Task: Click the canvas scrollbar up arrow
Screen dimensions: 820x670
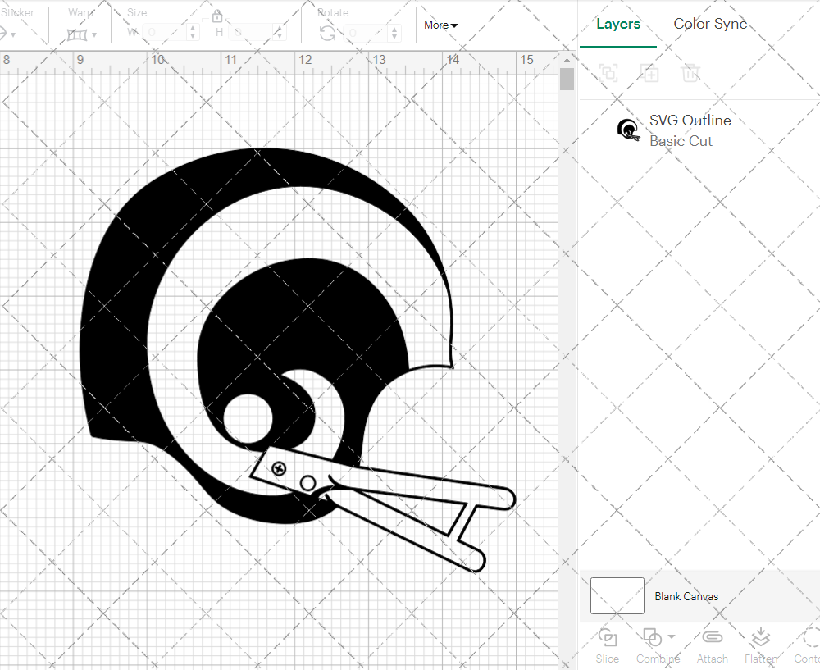Action: pos(567,60)
